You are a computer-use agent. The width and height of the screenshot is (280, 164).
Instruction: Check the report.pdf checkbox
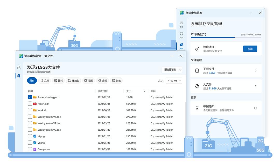(30, 104)
